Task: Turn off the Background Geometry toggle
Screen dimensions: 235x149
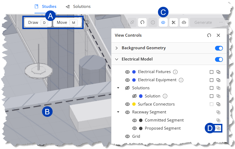Action: point(219,48)
